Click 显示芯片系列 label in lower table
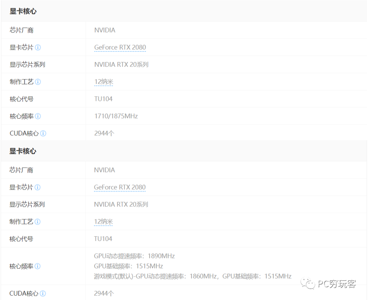 coord(27,205)
